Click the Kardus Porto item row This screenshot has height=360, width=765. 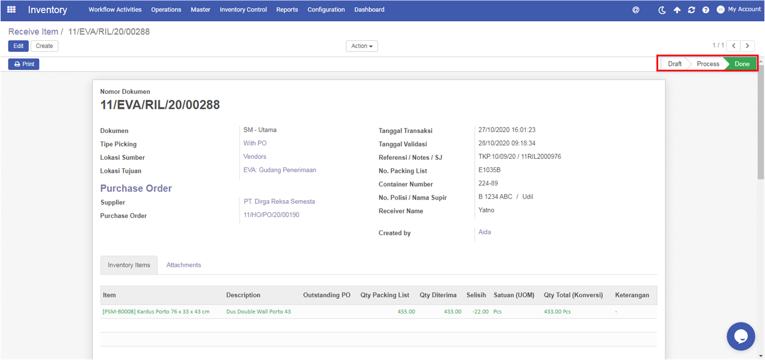coord(156,311)
